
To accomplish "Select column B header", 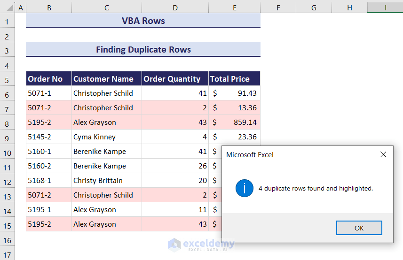I will tap(49, 8).
